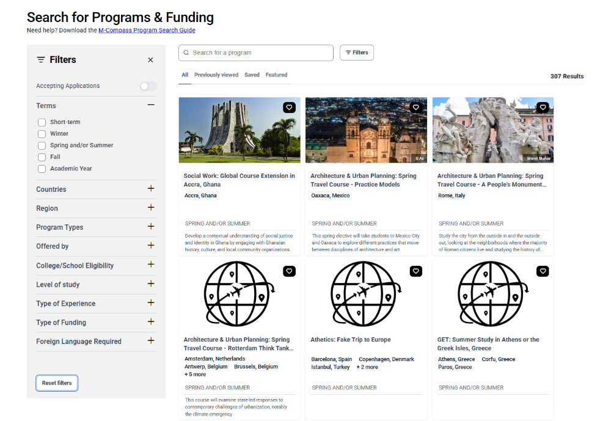
Task: Open the M-Compass Program Search Guide link
Action: 147,30
